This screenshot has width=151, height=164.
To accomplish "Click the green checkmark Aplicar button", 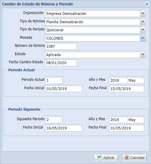I will [106, 158].
